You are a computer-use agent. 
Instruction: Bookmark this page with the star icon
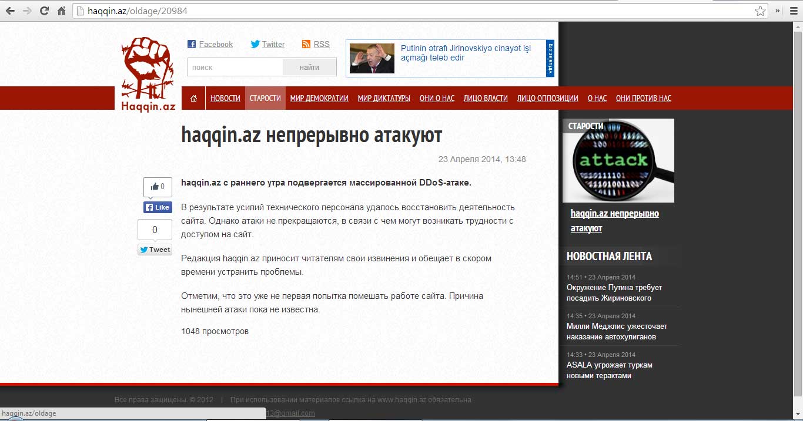coord(761,11)
